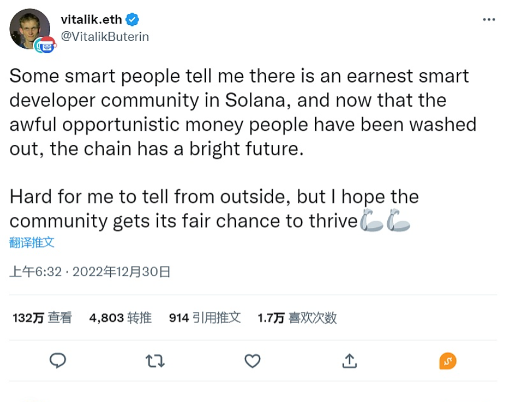509x402 pixels.
Task: Like the tweet with the heart icon
Action: [x=252, y=361]
